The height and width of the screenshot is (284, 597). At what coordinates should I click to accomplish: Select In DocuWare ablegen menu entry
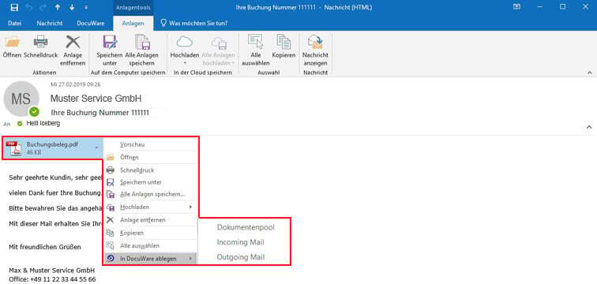pyautogui.click(x=150, y=259)
